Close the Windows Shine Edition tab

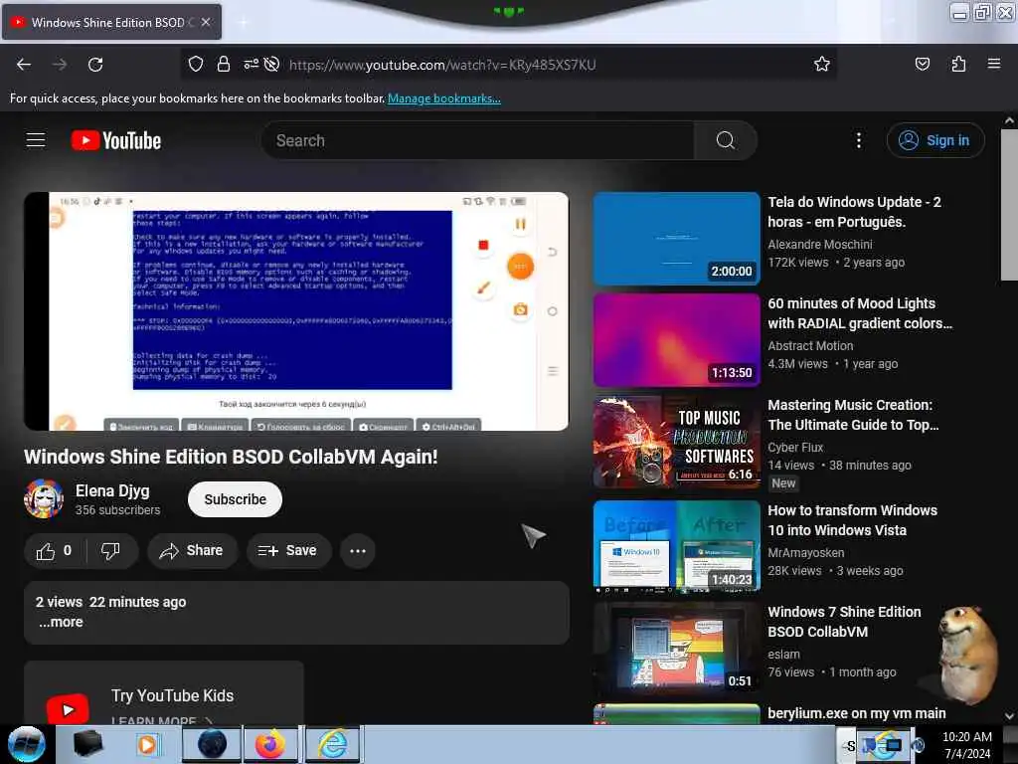click(206, 22)
